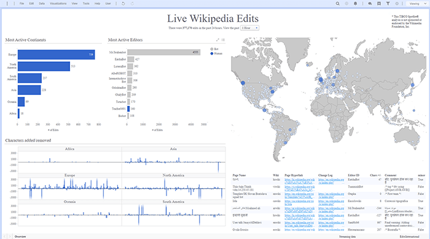Open the bookmarks panel icon

coord(379,4)
